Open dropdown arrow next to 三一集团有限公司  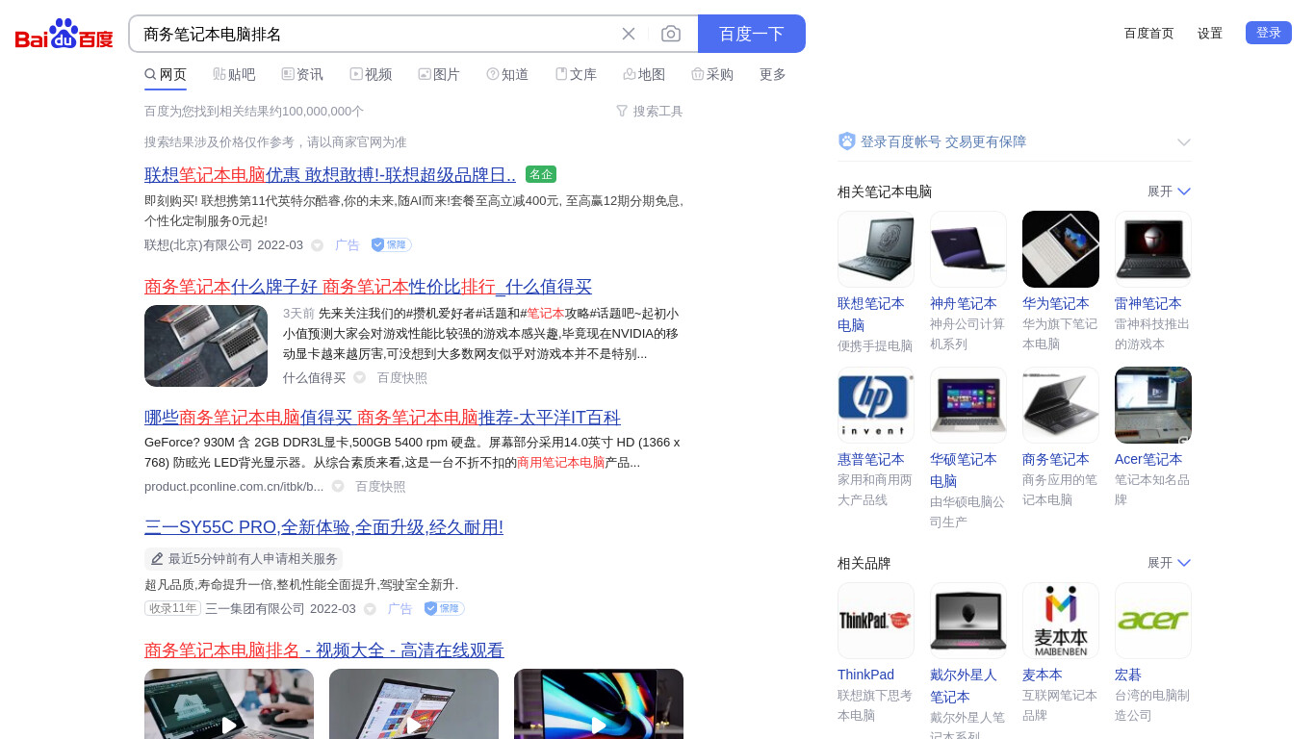(x=370, y=609)
